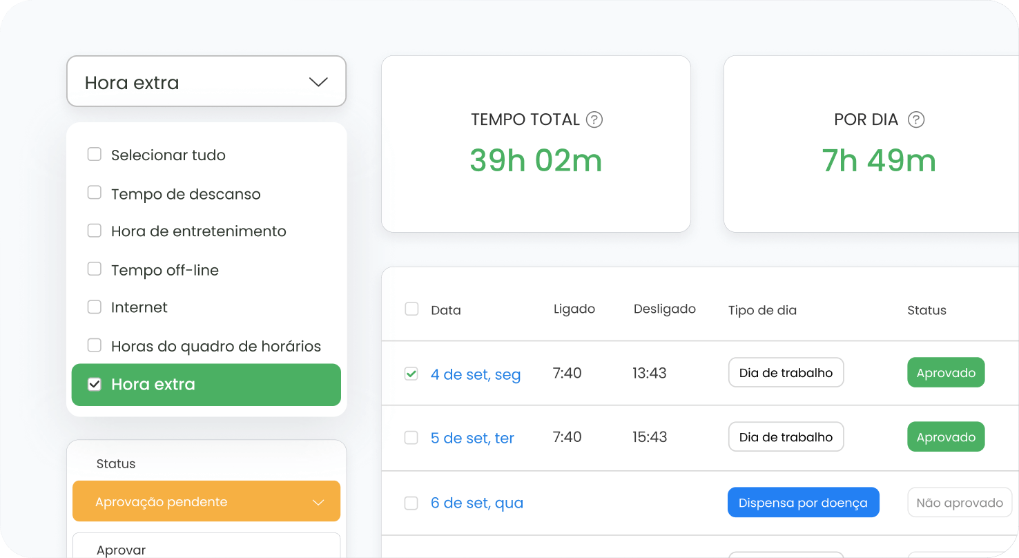Open the 5 de set, ter link
This screenshot has height=558, width=1019.
pos(472,438)
